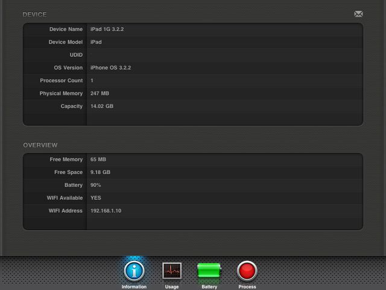Click WIFI address '192.168.1.10'
This screenshot has height=290, width=386.
pyautogui.click(x=106, y=211)
